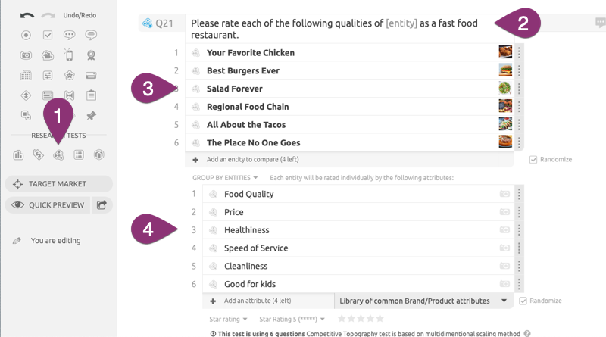
Task: Open the Star rating type dropdown
Action: pyautogui.click(x=228, y=320)
